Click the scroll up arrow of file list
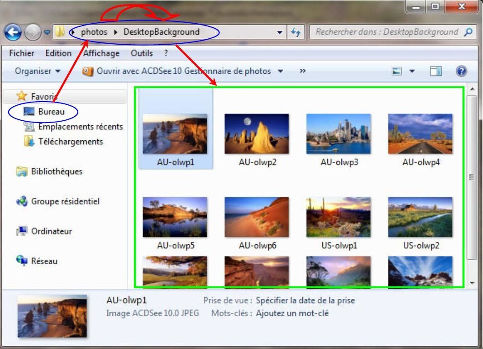The height and width of the screenshot is (349, 483). [472, 89]
